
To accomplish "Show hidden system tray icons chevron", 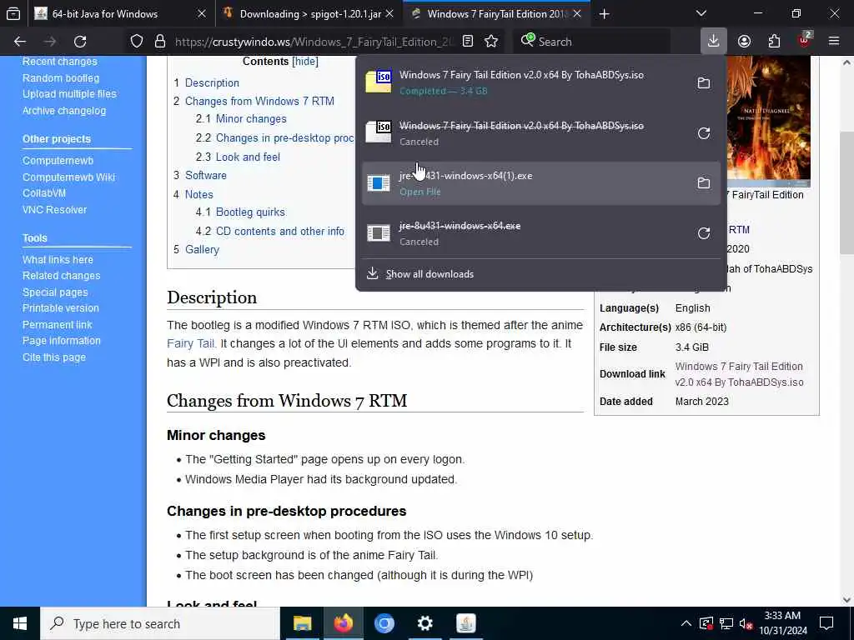I will click(686, 623).
